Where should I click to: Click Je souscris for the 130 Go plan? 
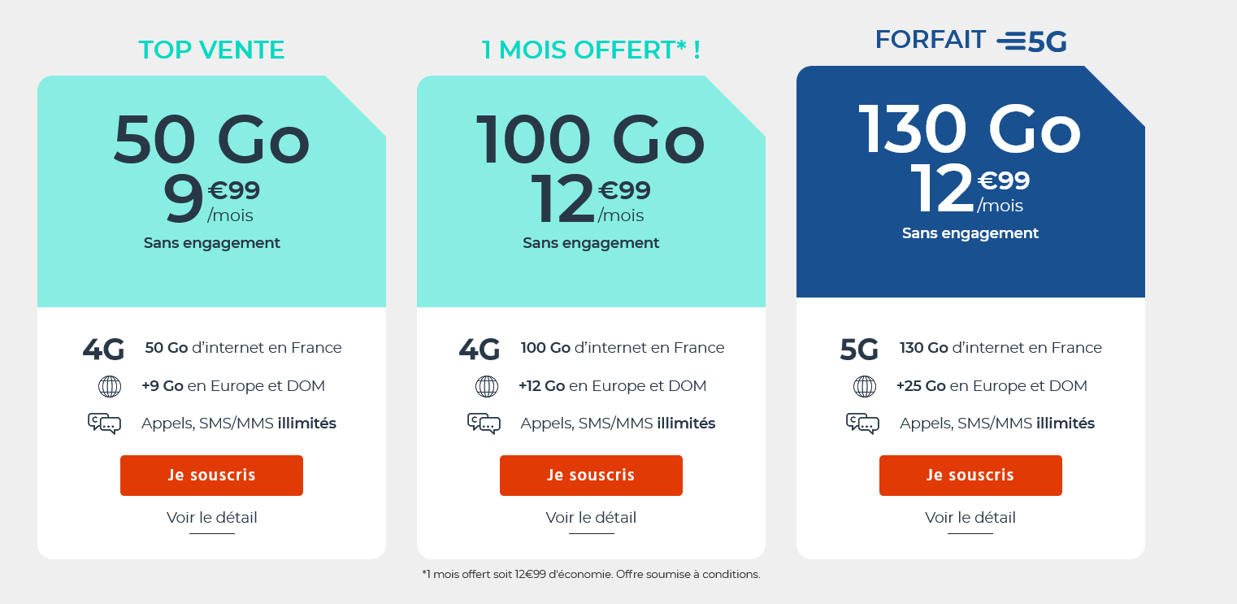(x=970, y=476)
